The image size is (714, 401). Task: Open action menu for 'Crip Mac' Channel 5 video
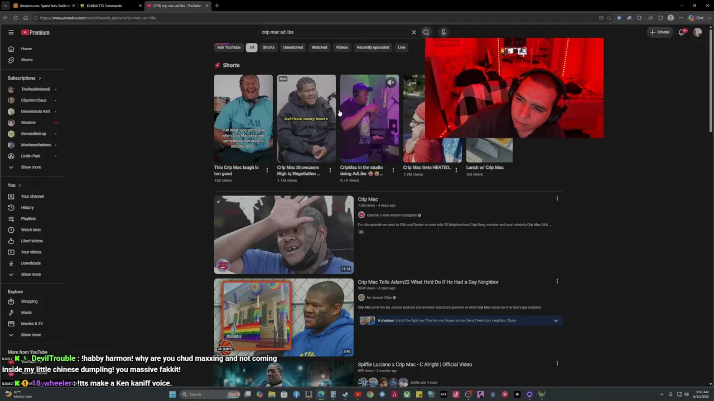pos(557,198)
